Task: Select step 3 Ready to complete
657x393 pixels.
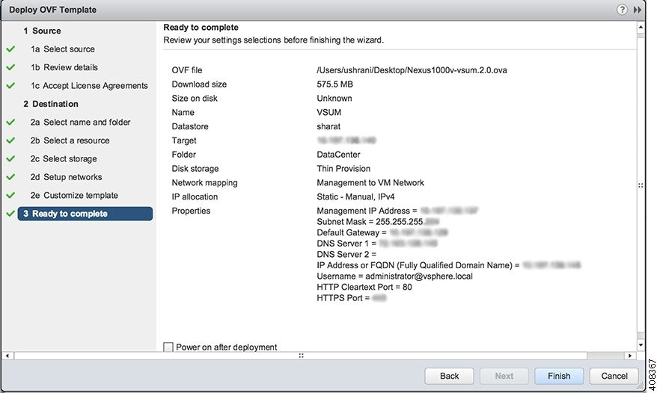Action: point(85,214)
